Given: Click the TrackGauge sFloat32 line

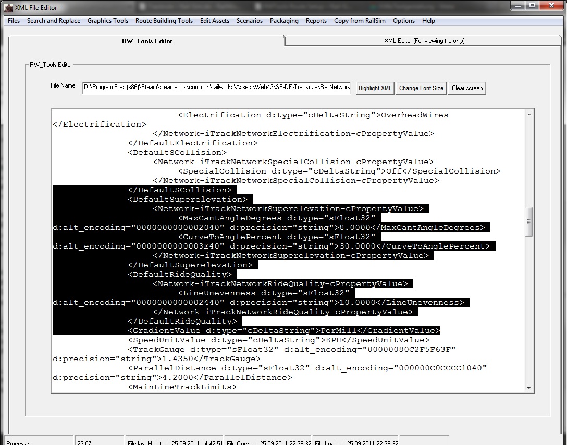Looking at the screenshot, I should tap(291, 350).
